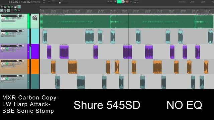Open the input dropdown on the Audio track

tap(8, 81)
